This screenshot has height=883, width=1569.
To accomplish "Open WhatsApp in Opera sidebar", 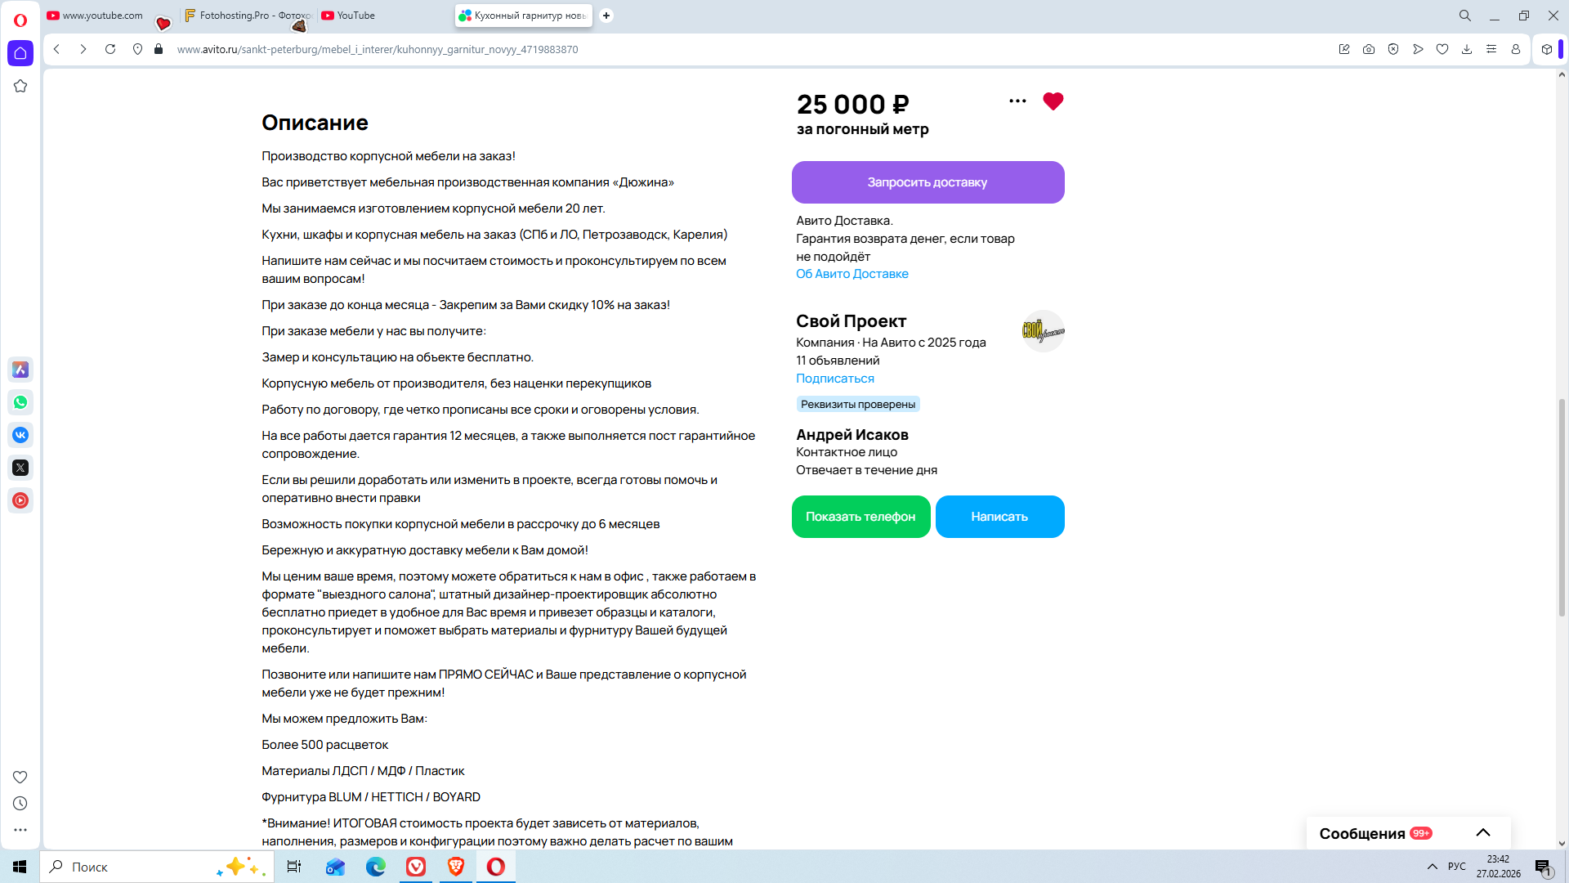I will coord(20,402).
